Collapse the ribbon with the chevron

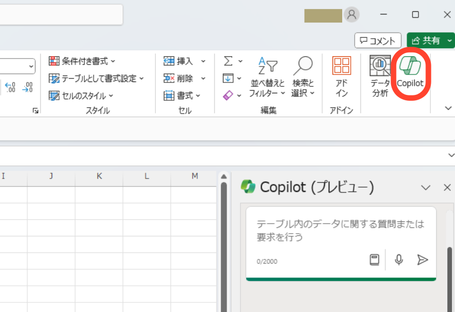pos(449,108)
